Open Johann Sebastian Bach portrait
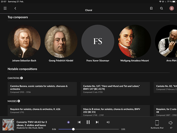Viewport: 177px width, 133px height. click(24, 41)
